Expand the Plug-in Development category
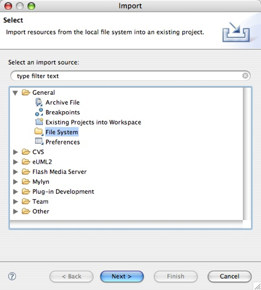 click(x=16, y=192)
